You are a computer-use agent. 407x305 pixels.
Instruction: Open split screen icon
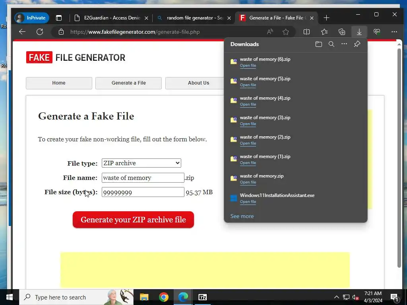(x=306, y=32)
